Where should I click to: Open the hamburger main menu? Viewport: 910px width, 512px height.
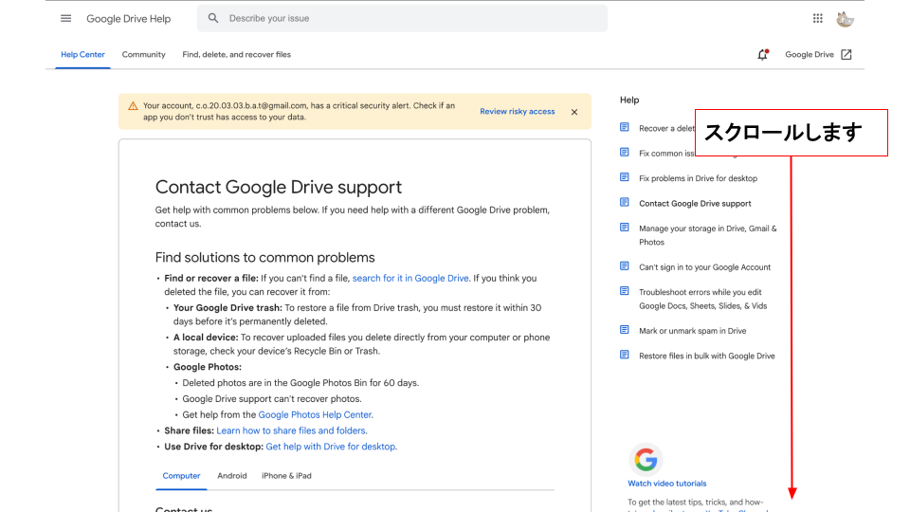[65, 18]
